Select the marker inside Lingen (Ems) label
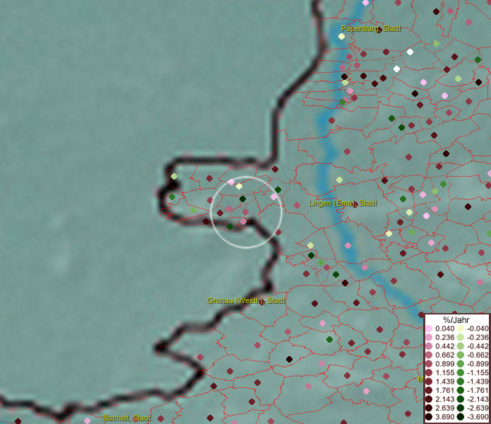 (x=355, y=204)
